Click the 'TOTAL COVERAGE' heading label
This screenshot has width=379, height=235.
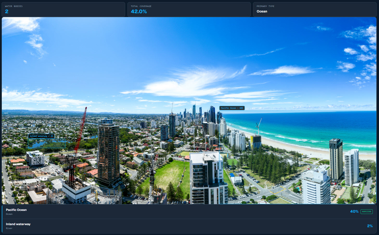(141, 6)
